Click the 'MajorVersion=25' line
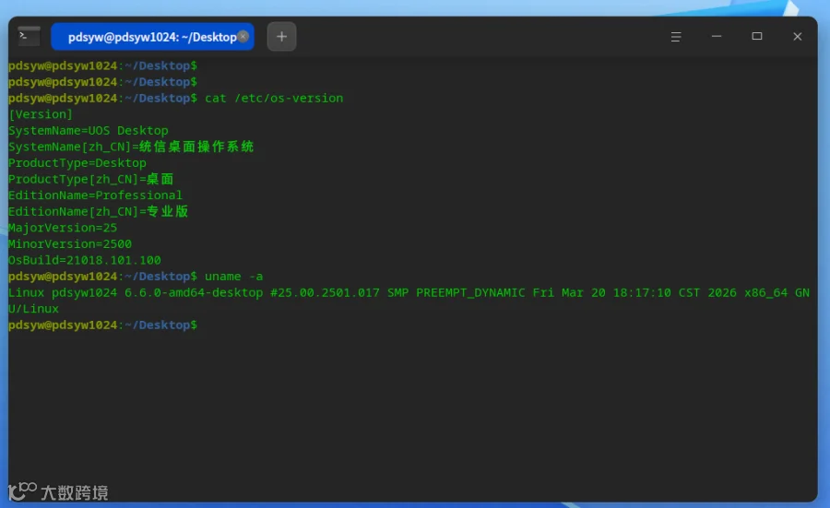The width and height of the screenshot is (830, 508). click(63, 228)
